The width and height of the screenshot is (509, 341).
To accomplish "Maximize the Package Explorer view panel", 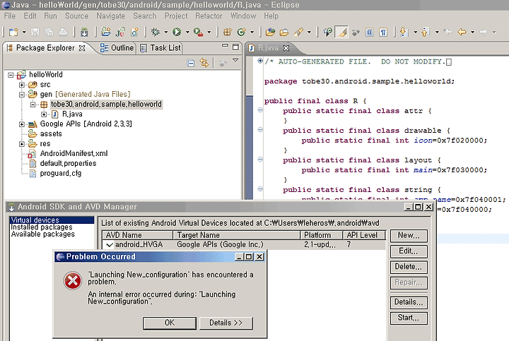I will click(235, 47).
